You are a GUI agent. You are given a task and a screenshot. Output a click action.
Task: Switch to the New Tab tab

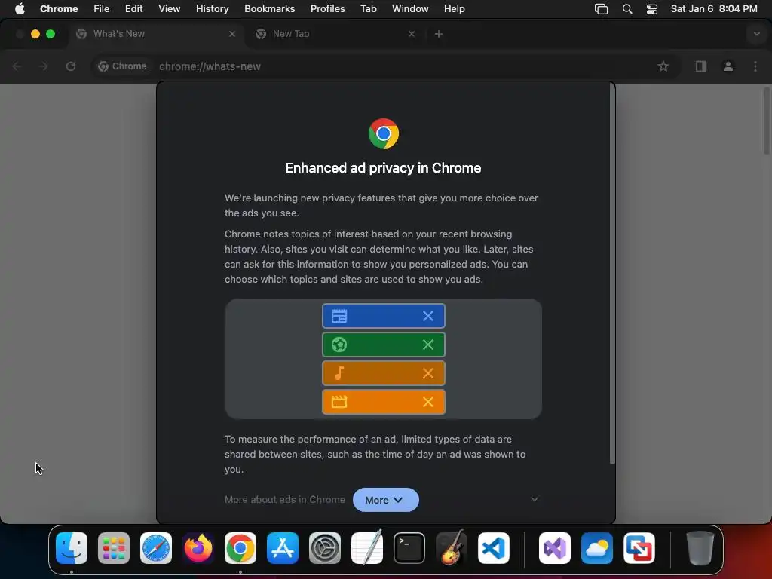pos(335,34)
